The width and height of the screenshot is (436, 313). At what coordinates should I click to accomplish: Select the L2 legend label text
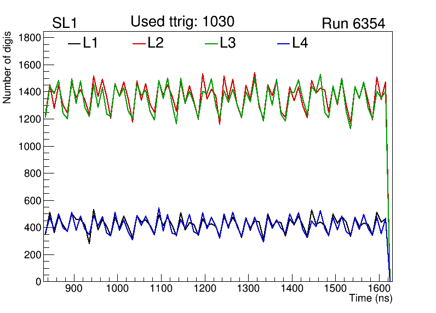[x=156, y=43]
